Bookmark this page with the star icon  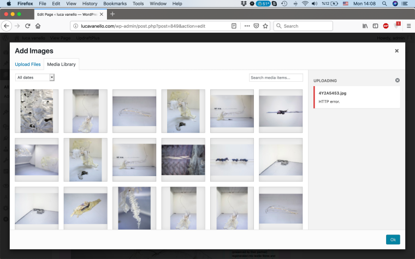tap(265, 26)
